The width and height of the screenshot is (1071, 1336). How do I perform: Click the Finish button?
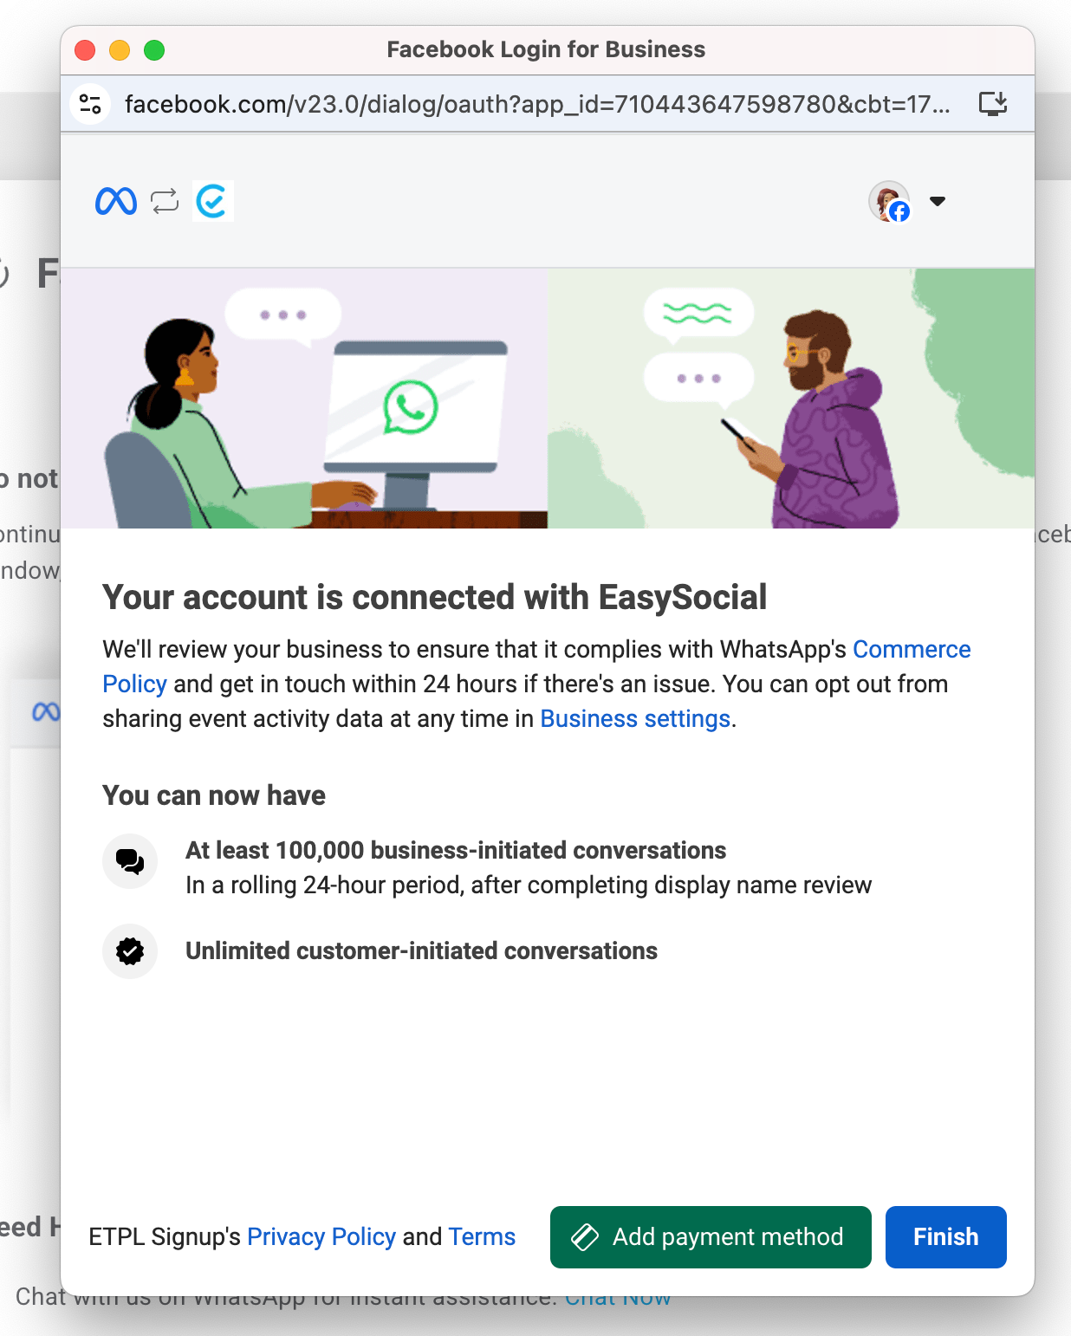pos(946,1237)
